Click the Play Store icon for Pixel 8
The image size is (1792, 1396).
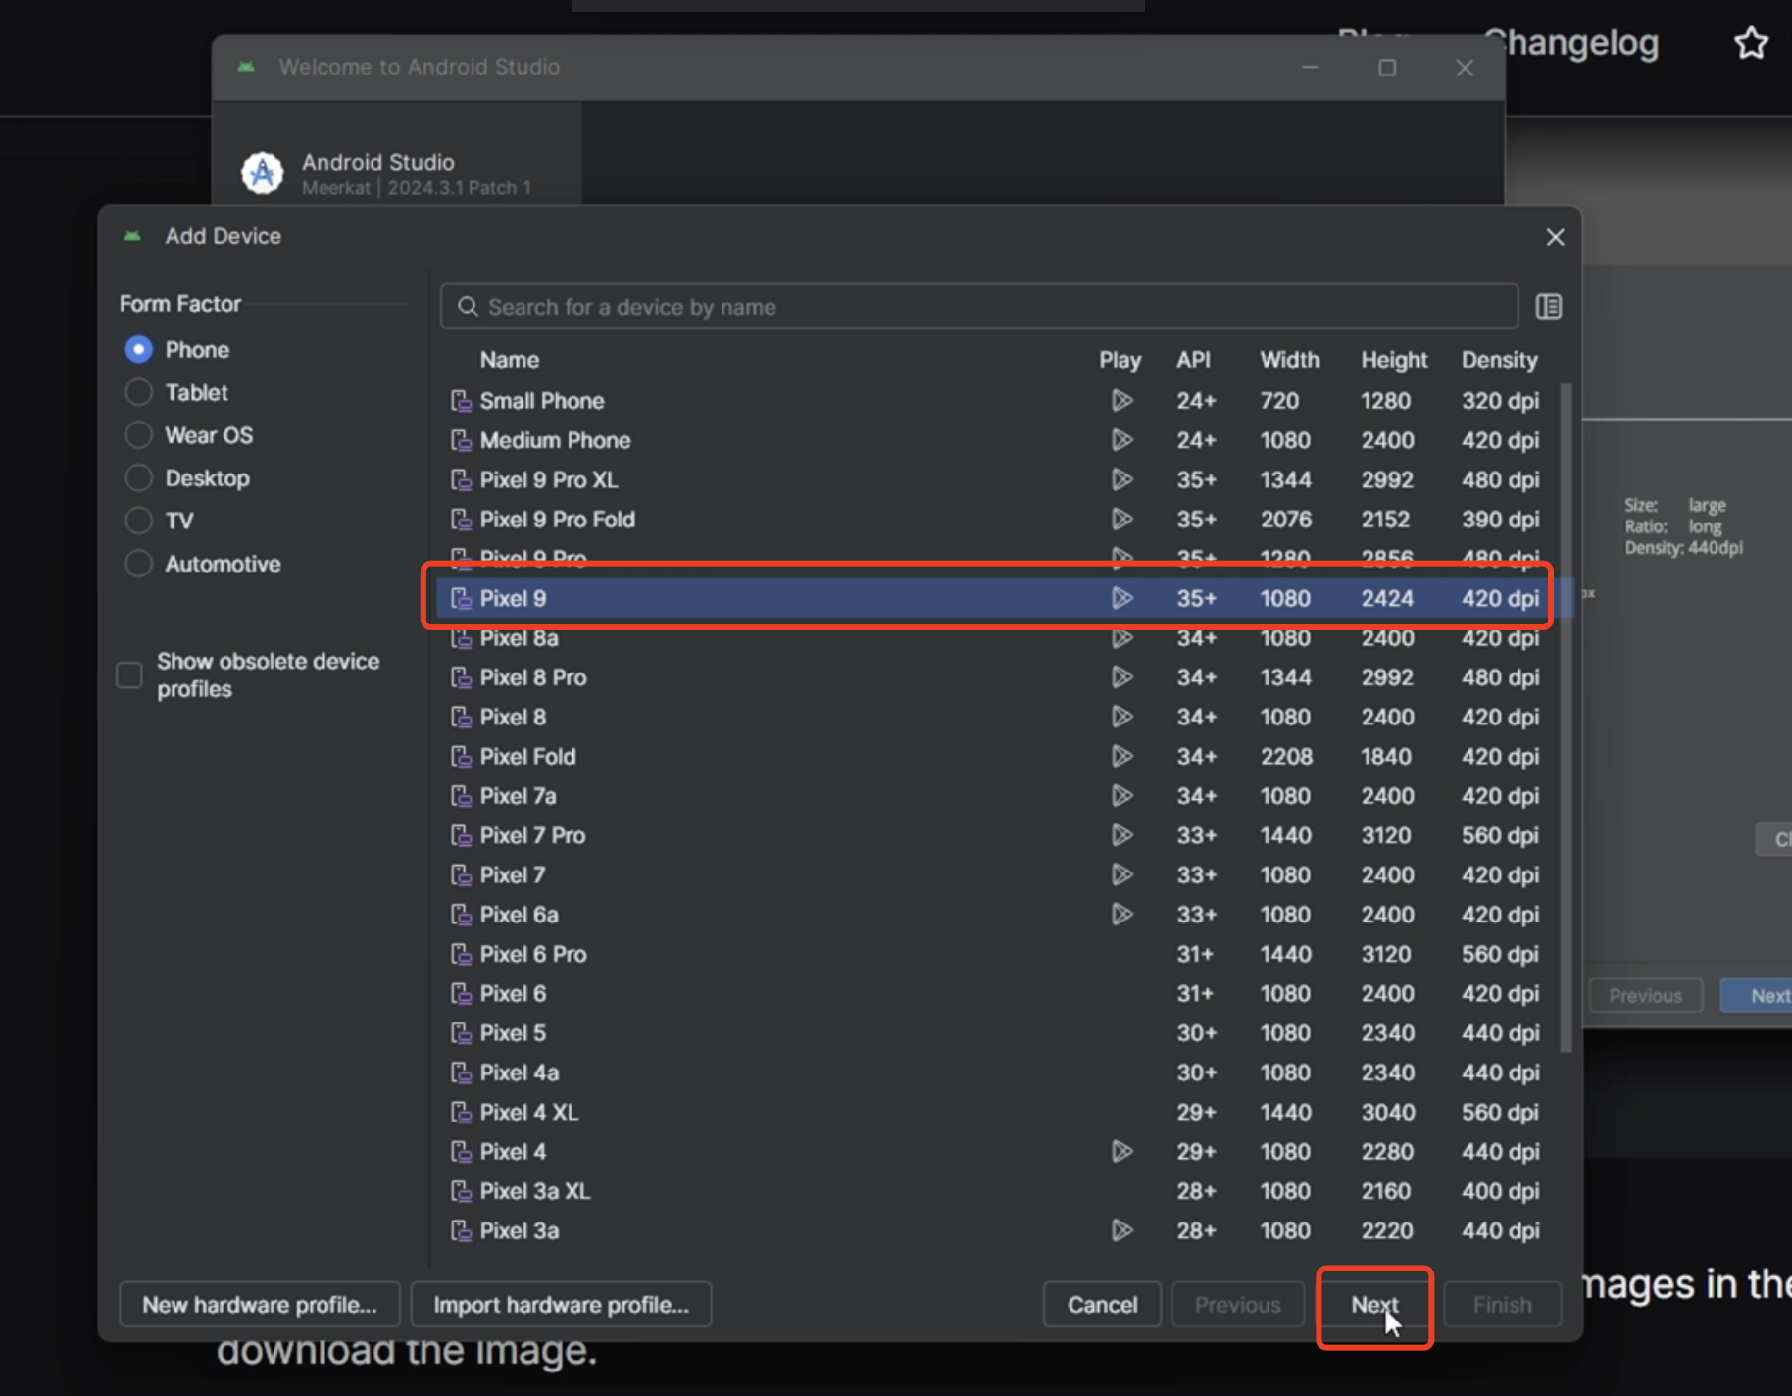click(1122, 717)
